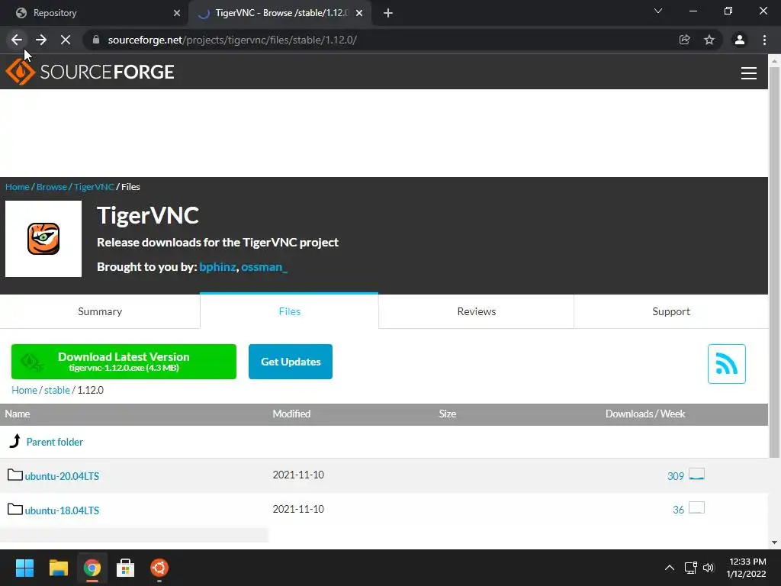The image size is (781, 586).
Task: Switch to the Repository tab
Action: tap(95, 14)
